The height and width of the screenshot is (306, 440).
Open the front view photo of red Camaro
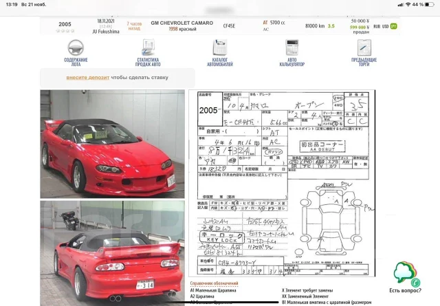click(x=112, y=144)
